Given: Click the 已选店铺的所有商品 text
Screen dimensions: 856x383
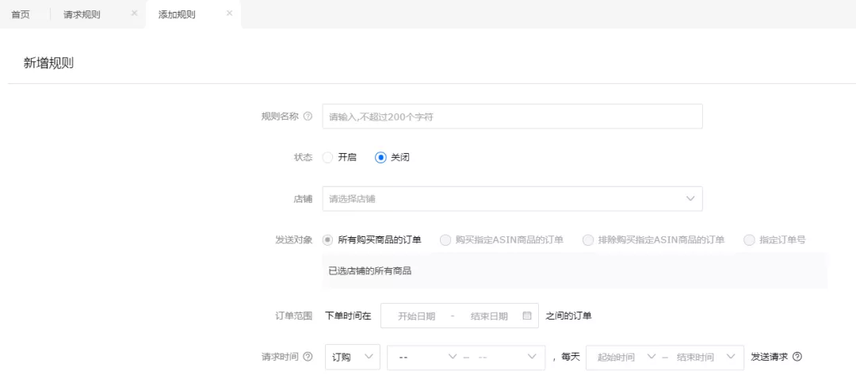Looking at the screenshot, I should 369,270.
